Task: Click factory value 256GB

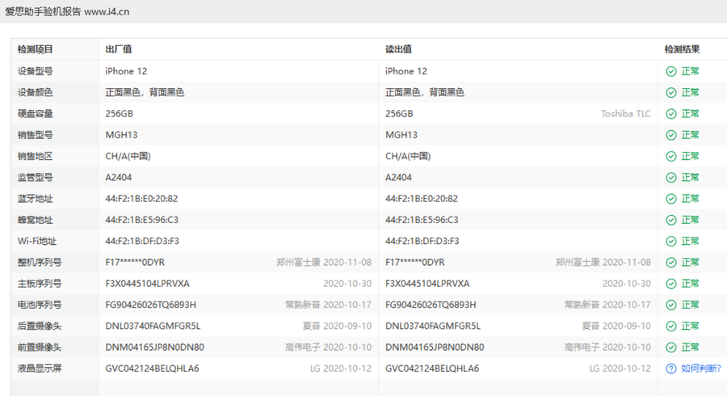Action: coord(120,114)
